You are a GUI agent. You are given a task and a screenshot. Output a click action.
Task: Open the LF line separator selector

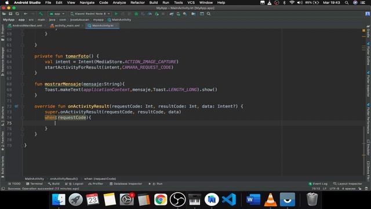(x=325, y=189)
